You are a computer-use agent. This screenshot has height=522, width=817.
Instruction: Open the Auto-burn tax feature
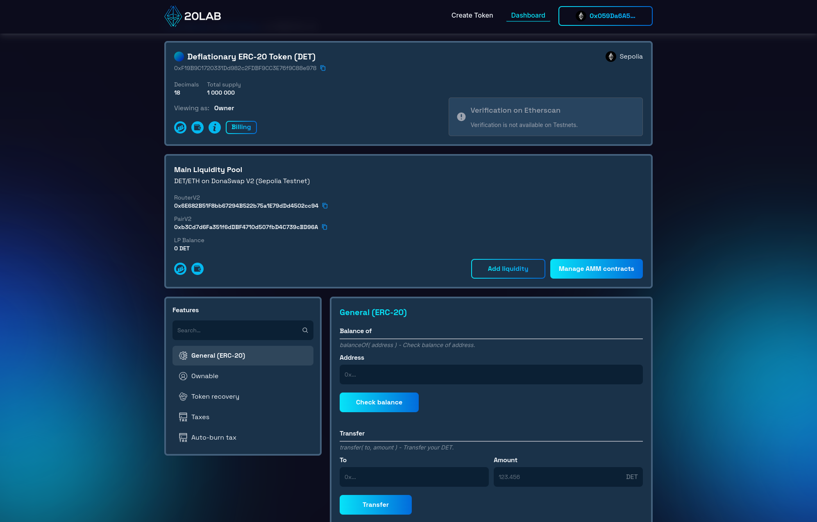click(x=243, y=438)
